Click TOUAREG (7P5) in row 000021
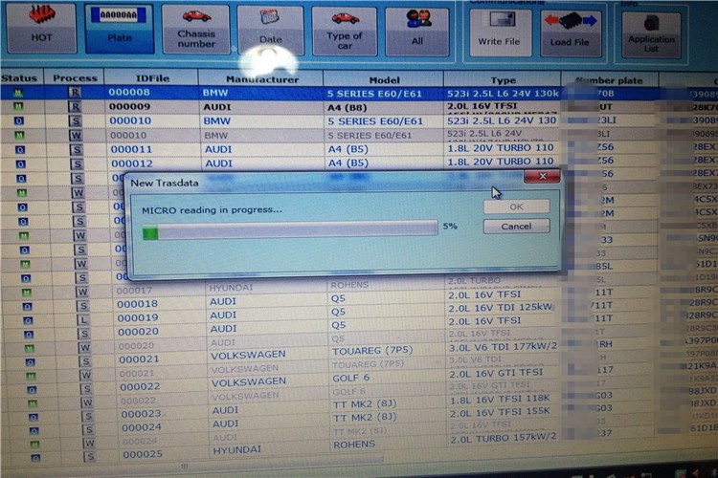This screenshot has width=718, height=478. pyautogui.click(x=372, y=351)
